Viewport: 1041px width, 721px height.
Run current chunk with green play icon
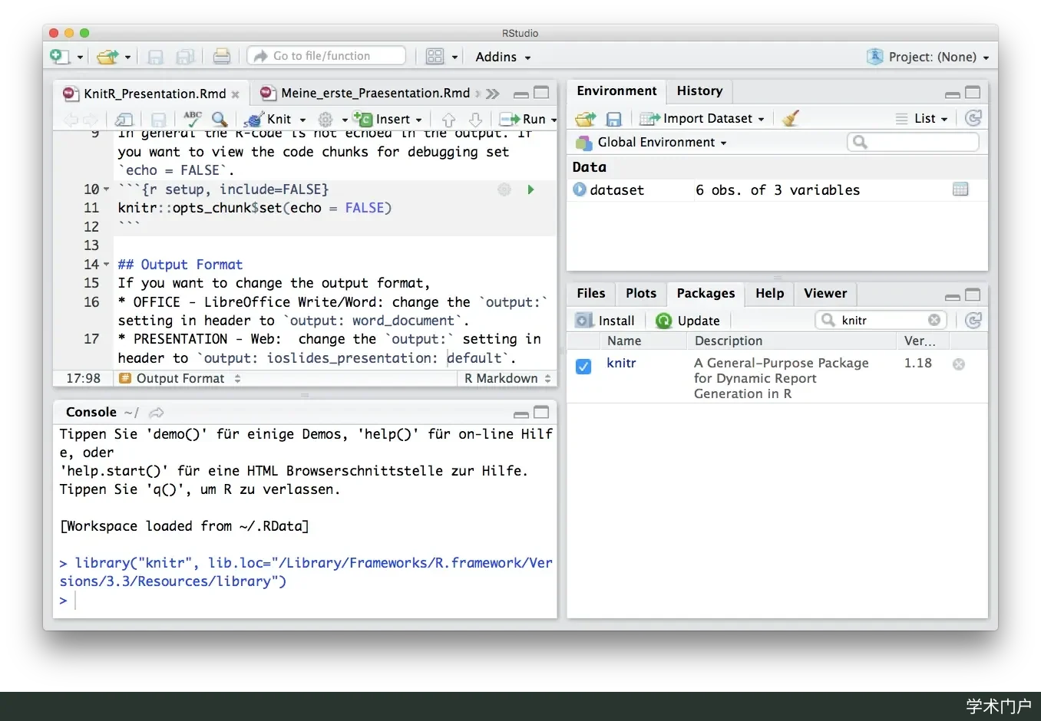click(x=530, y=189)
